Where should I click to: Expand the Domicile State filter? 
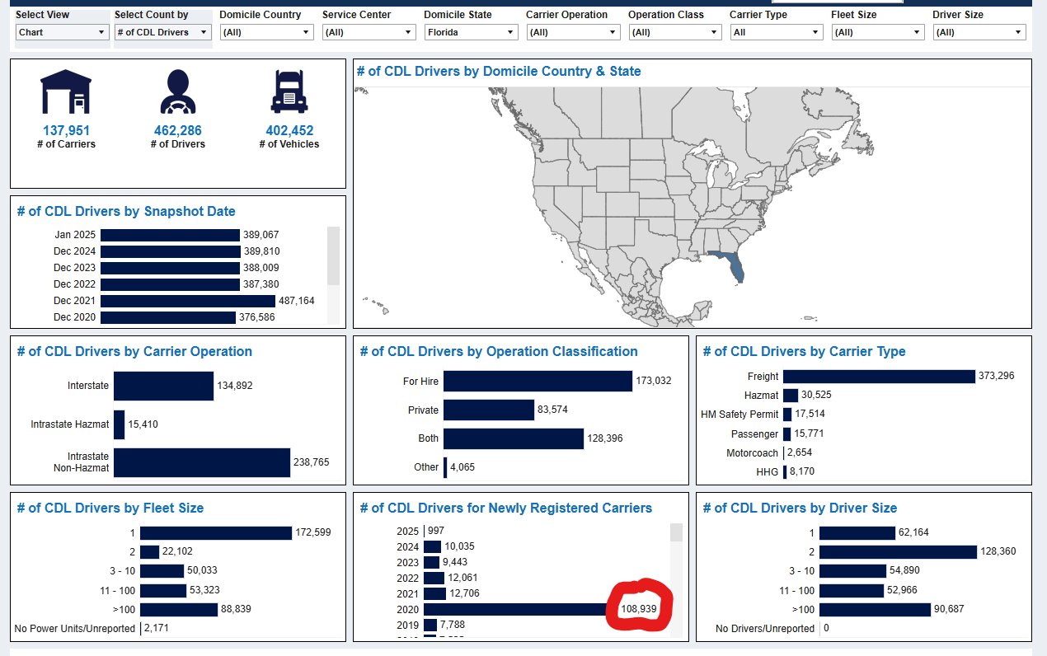coord(470,32)
